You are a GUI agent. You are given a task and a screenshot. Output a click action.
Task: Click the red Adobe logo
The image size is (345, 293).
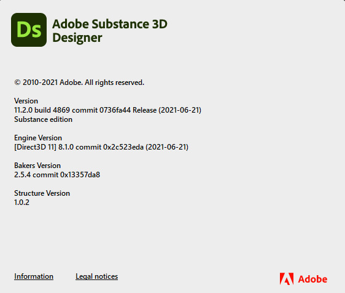303,279
